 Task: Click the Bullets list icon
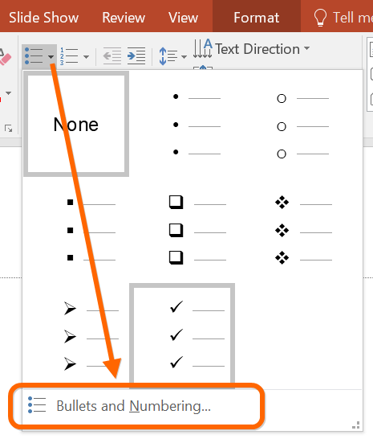(x=34, y=56)
